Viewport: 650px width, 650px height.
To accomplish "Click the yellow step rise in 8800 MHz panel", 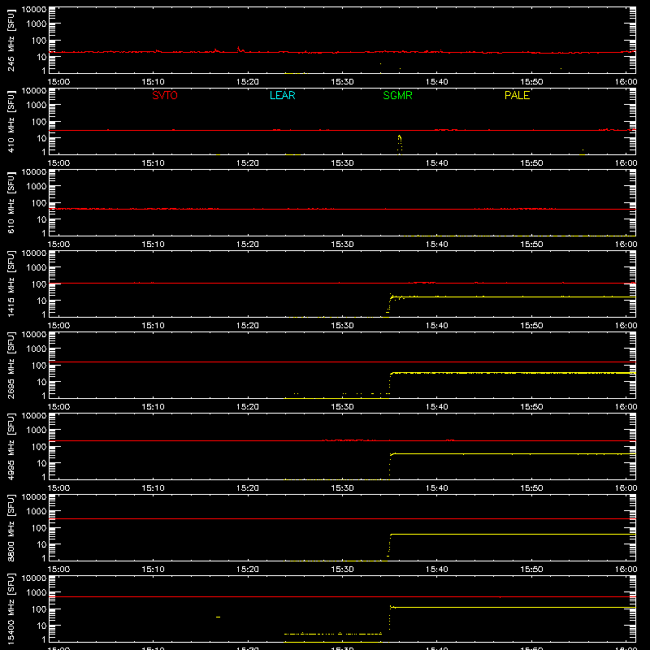I will point(389,545).
